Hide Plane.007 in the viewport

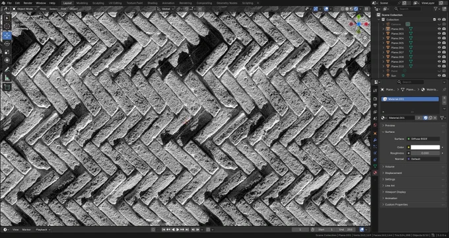[439, 52]
